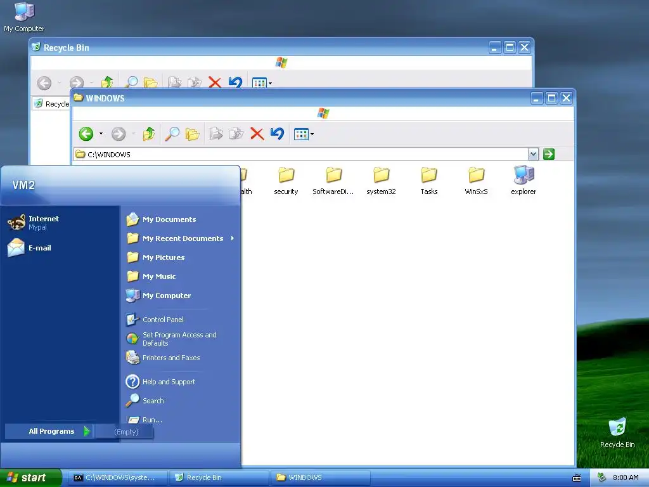Go up one folder in WINDOWS window
Viewport: 649px width, 487px height.
(149, 134)
